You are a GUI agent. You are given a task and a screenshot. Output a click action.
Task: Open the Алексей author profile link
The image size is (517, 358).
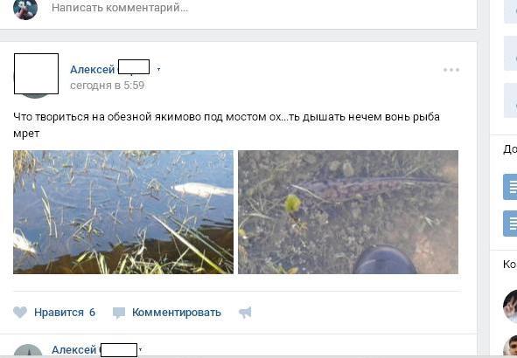(x=93, y=70)
